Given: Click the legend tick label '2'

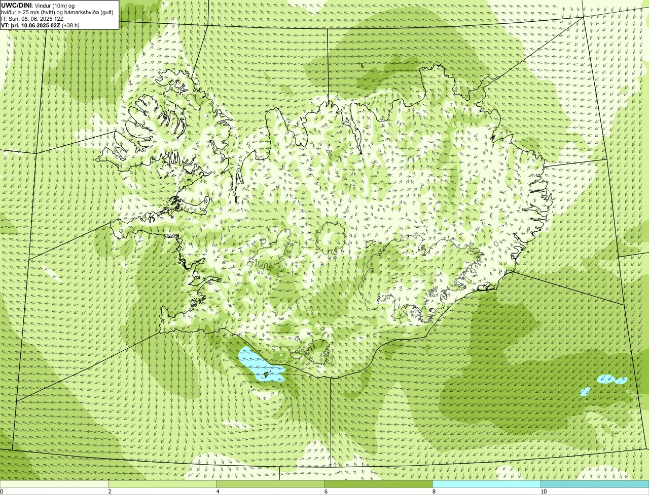Looking at the screenshot, I should point(110,491).
